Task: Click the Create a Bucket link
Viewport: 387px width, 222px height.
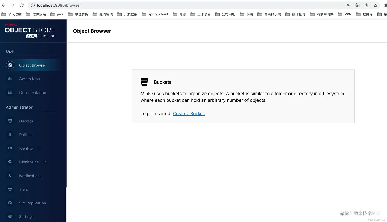Action: [189, 114]
